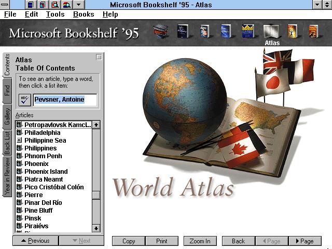This screenshot has width=332, height=249.
Task: Select the open Atlas book icon
Action: (271, 31)
